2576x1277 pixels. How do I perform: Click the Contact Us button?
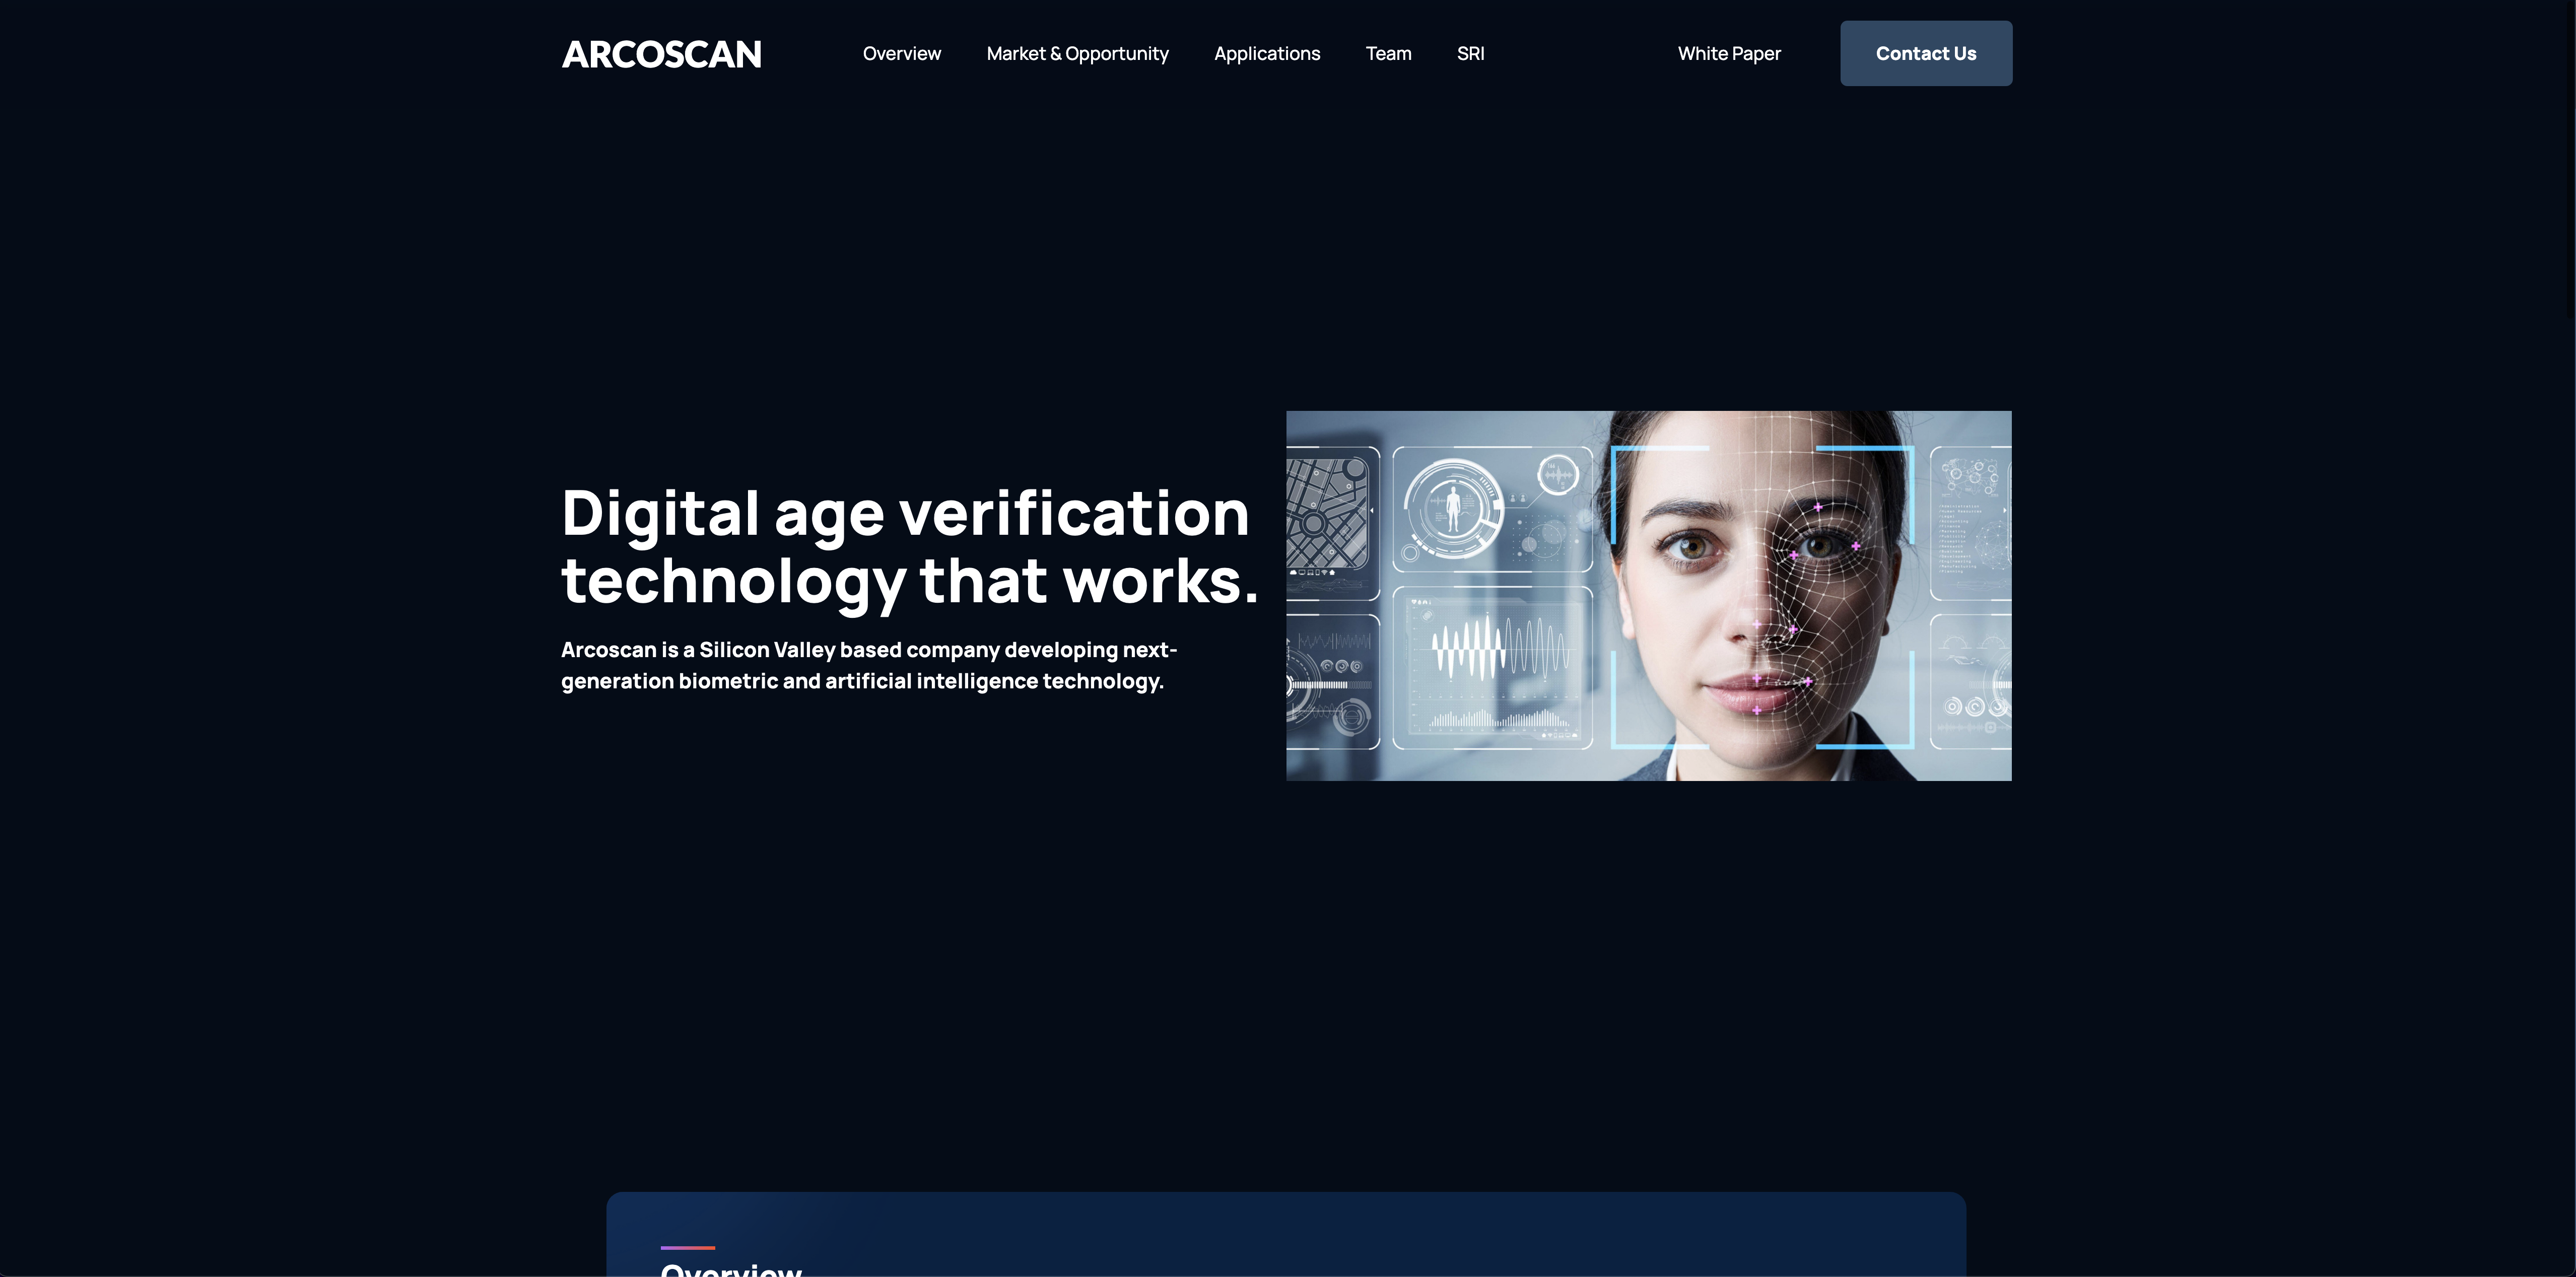click(x=1926, y=53)
